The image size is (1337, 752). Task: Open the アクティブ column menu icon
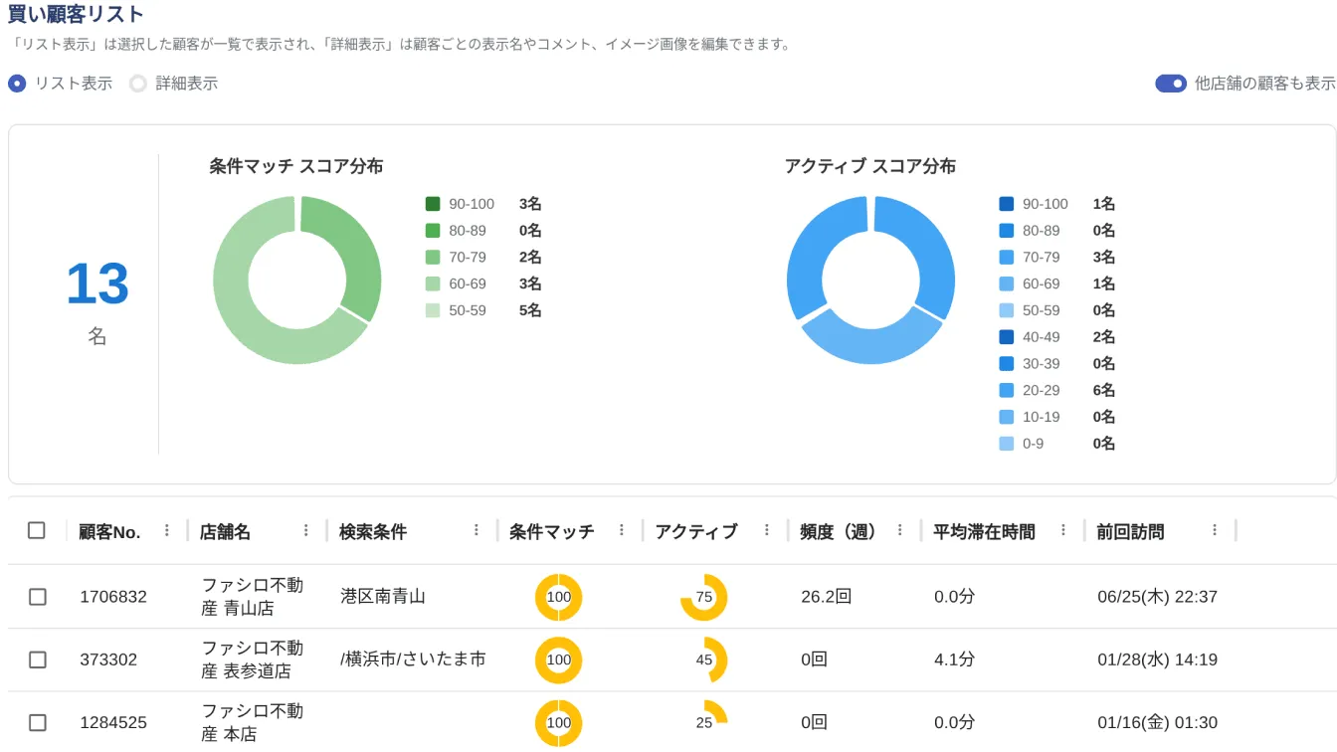coord(767,530)
